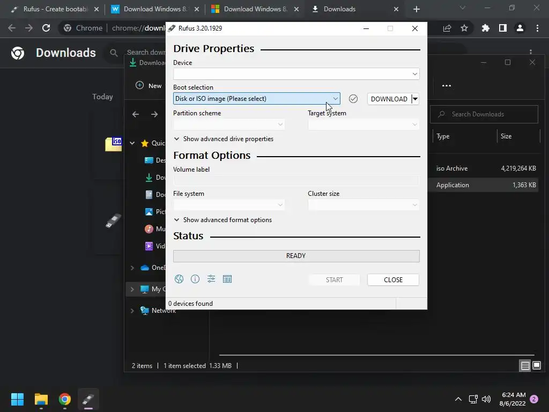
Task: Collapse the Quick access tree node
Action: (x=132, y=143)
